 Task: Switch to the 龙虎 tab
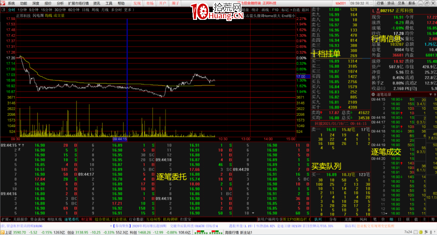348,220
